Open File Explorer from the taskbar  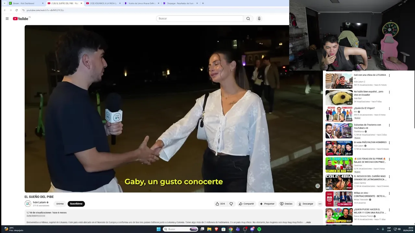(209, 229)
